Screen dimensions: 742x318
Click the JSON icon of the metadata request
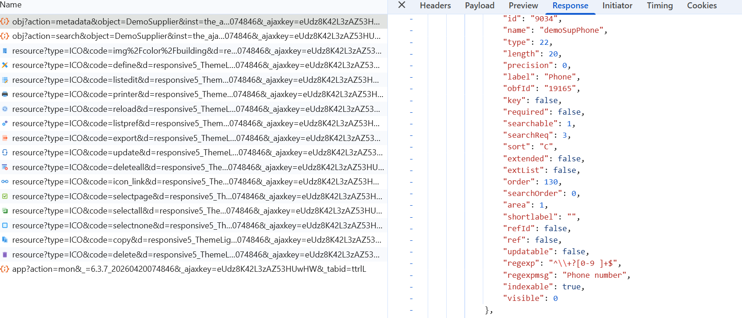(x=5, y=22)
